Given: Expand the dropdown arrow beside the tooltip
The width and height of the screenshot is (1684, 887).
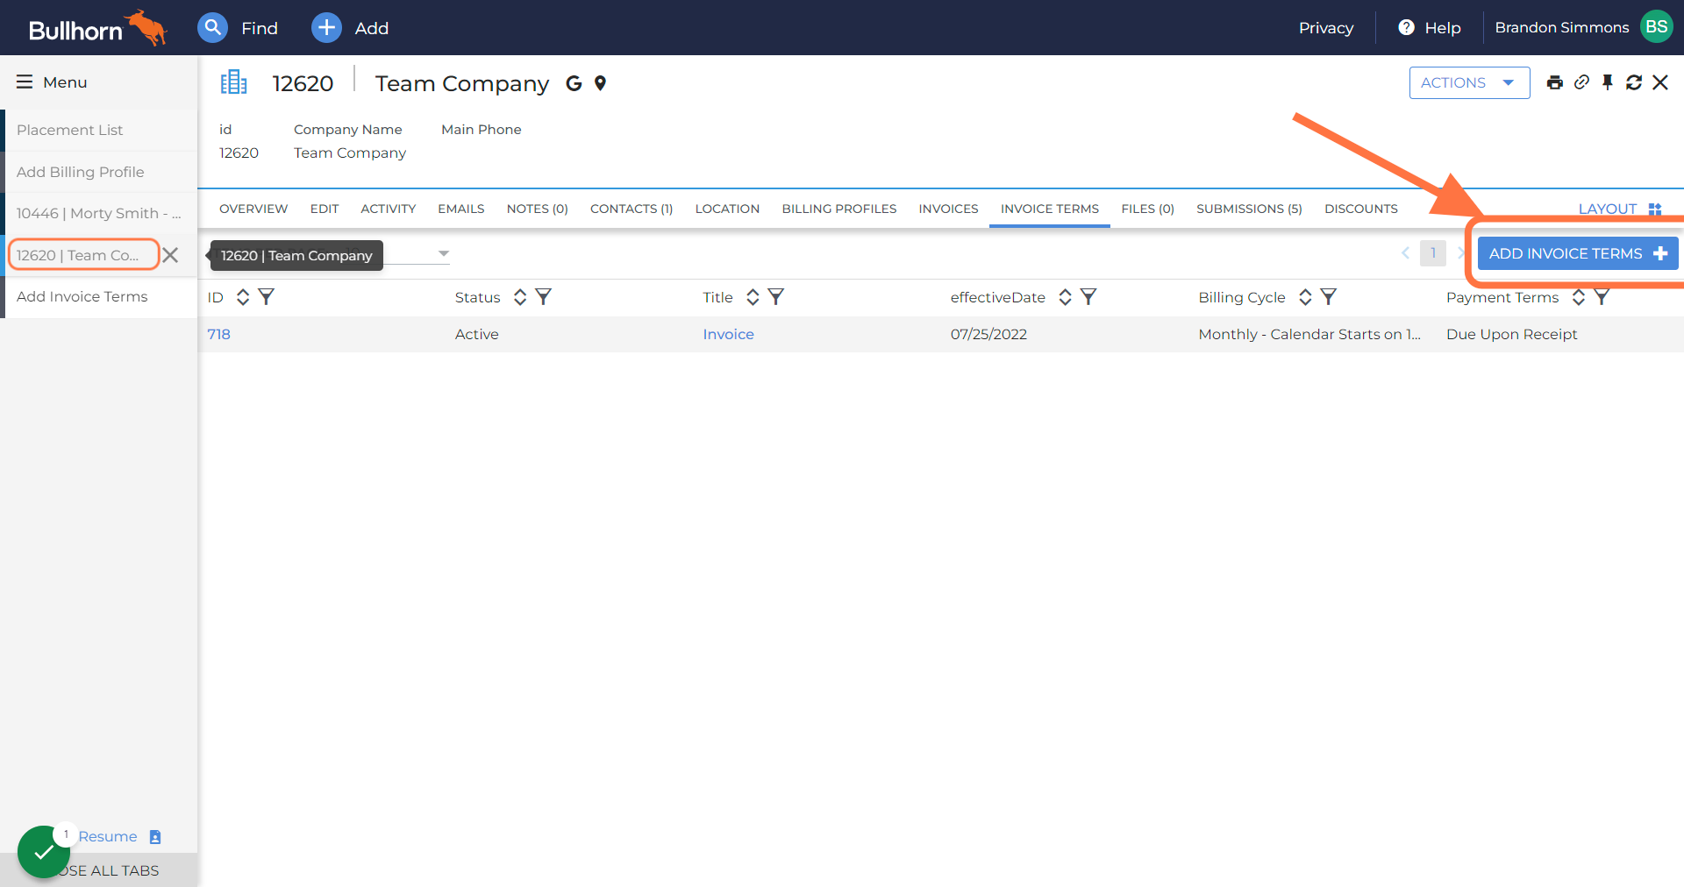Looking at the screenshot, I should tap(444, 254).
